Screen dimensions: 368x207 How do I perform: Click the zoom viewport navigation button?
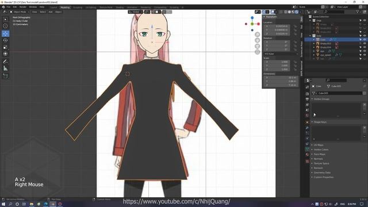pyautogui.click(x=258, y=34)
